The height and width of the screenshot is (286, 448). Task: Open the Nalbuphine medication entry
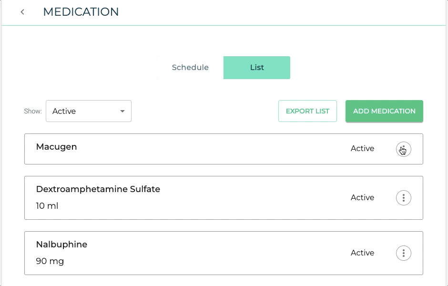[x=224, y=253]
